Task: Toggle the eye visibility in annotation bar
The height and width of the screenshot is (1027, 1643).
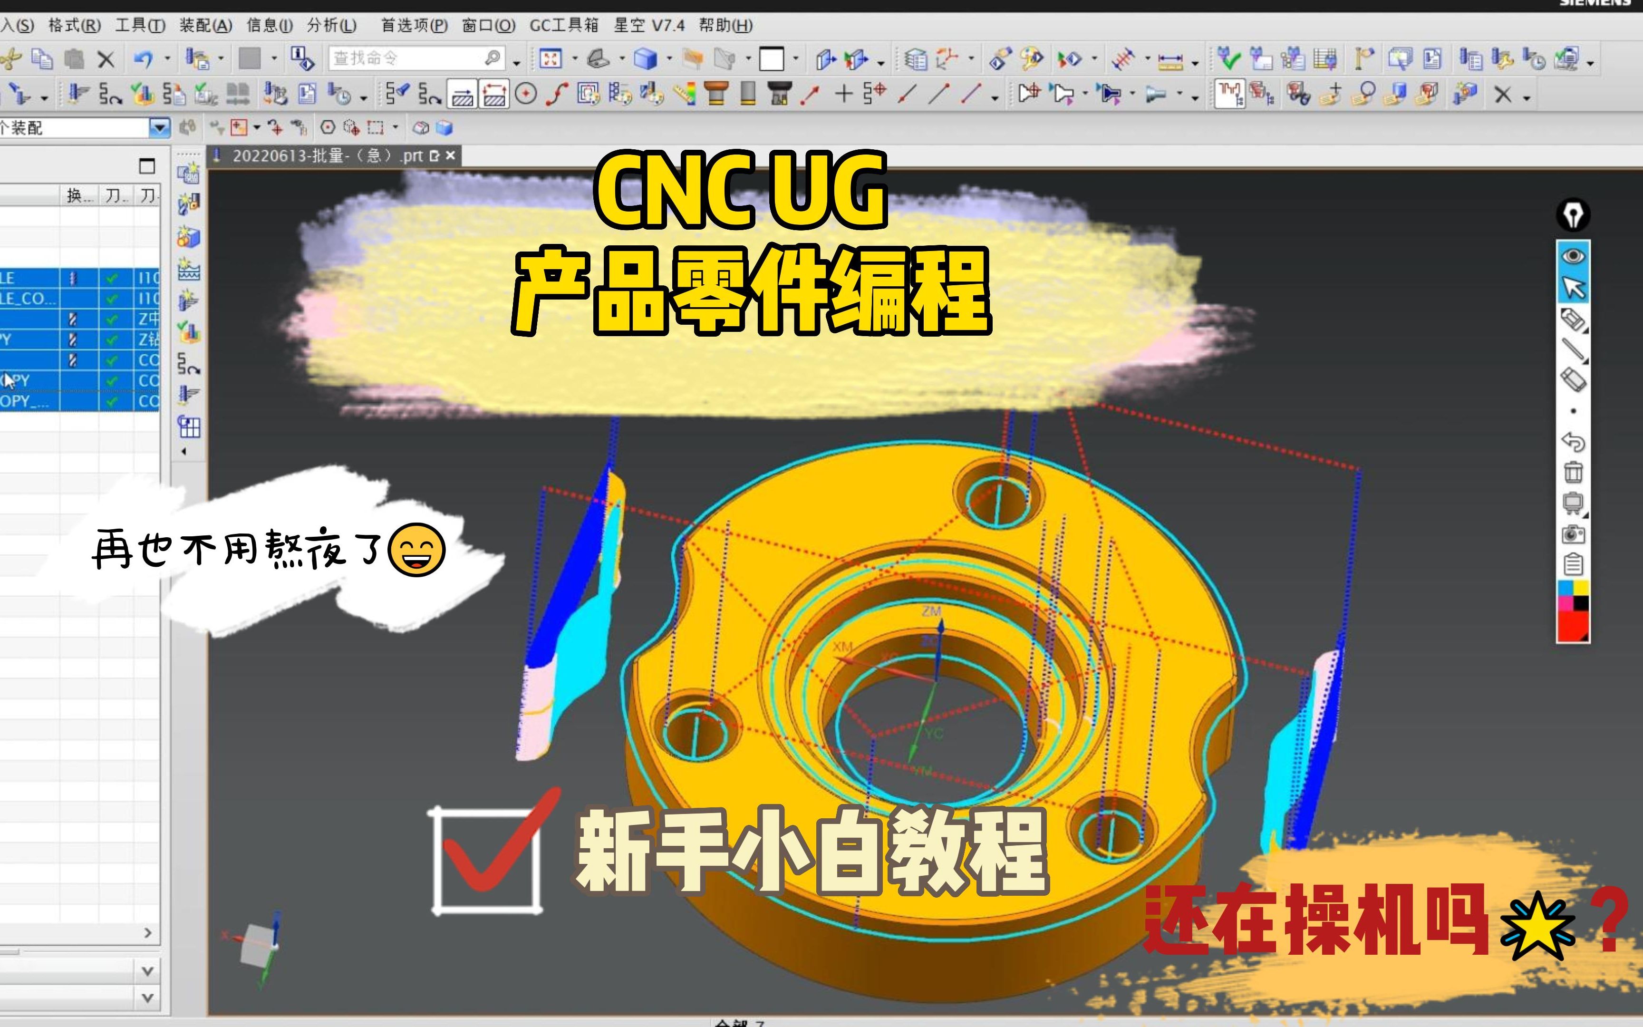Action: click(x=1573, y=256)
